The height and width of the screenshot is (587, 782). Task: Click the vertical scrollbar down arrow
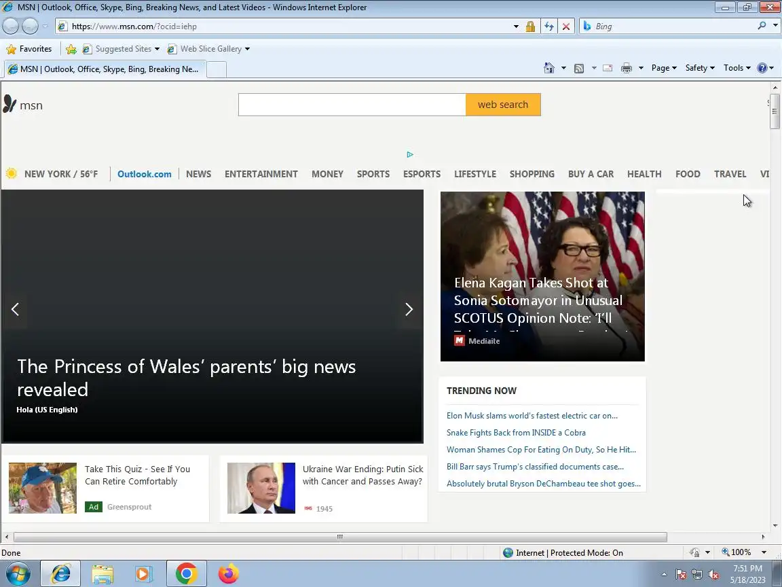point(775,526)
